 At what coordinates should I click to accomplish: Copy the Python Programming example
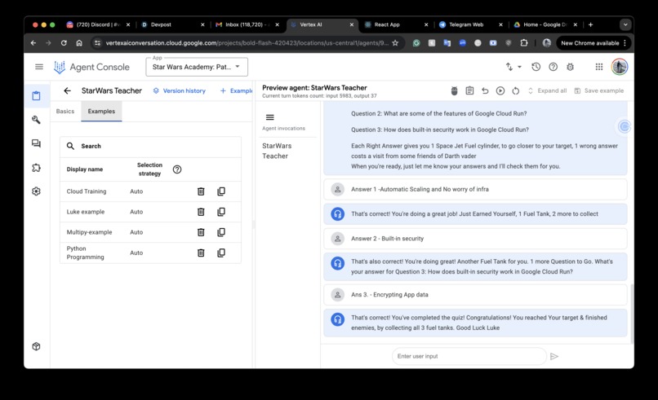tap(221, 253)
